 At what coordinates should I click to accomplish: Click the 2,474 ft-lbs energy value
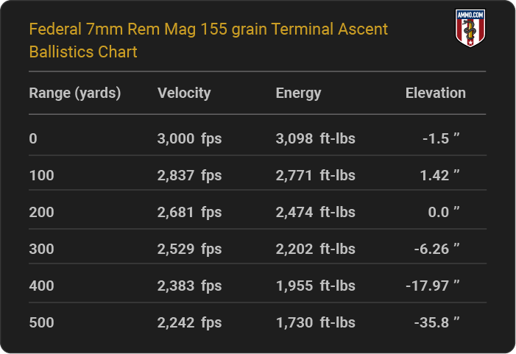coord(315,212)
